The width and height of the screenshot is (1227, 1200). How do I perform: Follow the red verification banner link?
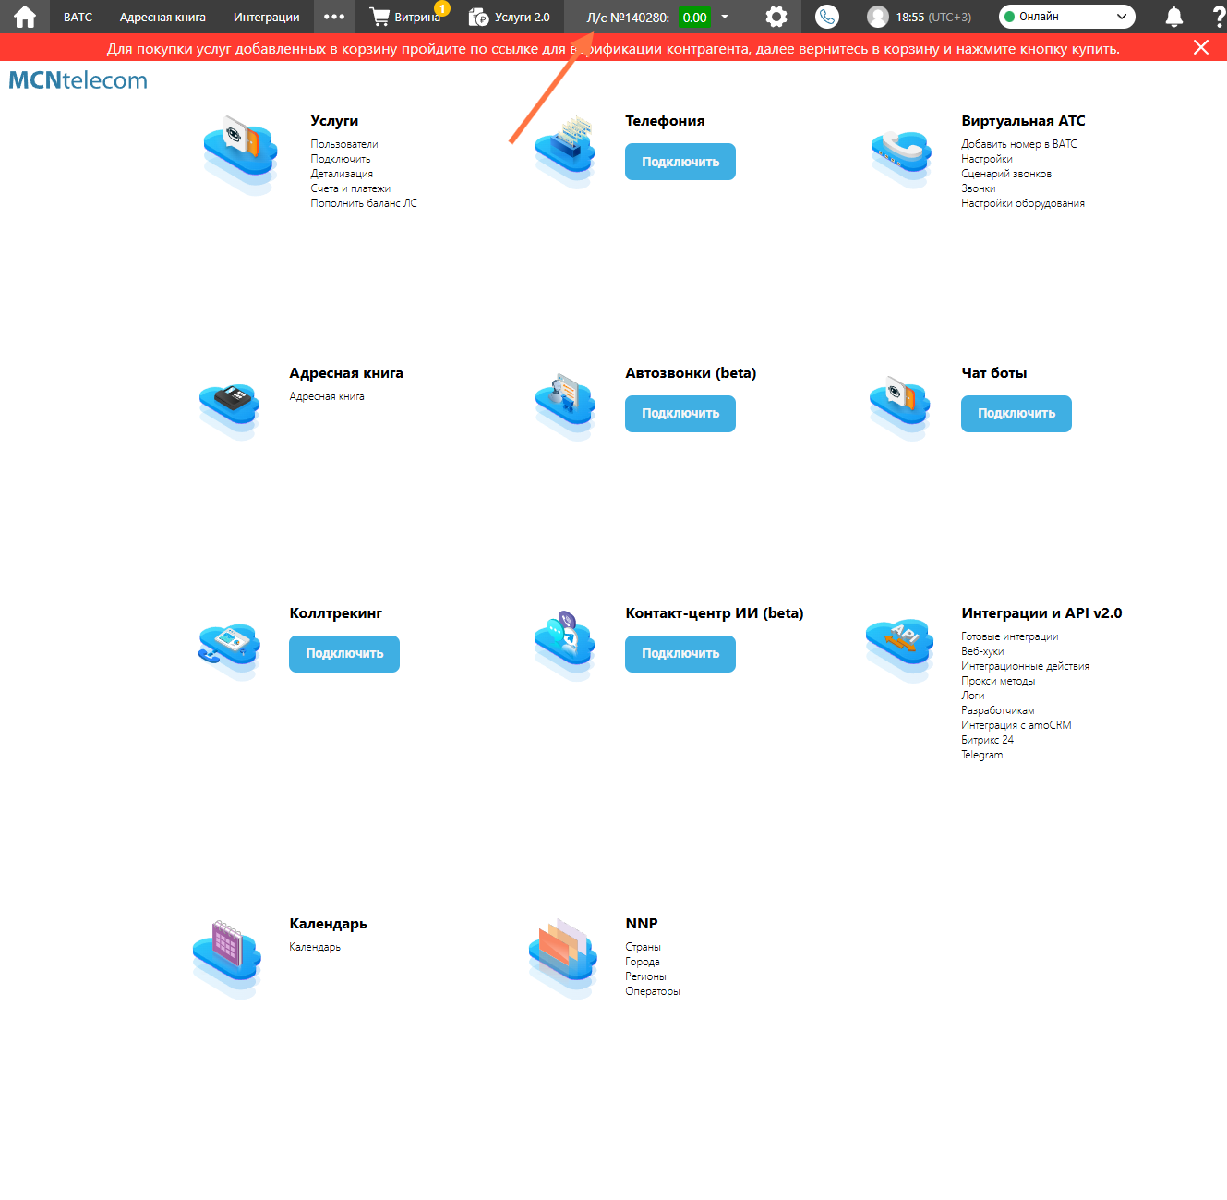click(613, 49)
